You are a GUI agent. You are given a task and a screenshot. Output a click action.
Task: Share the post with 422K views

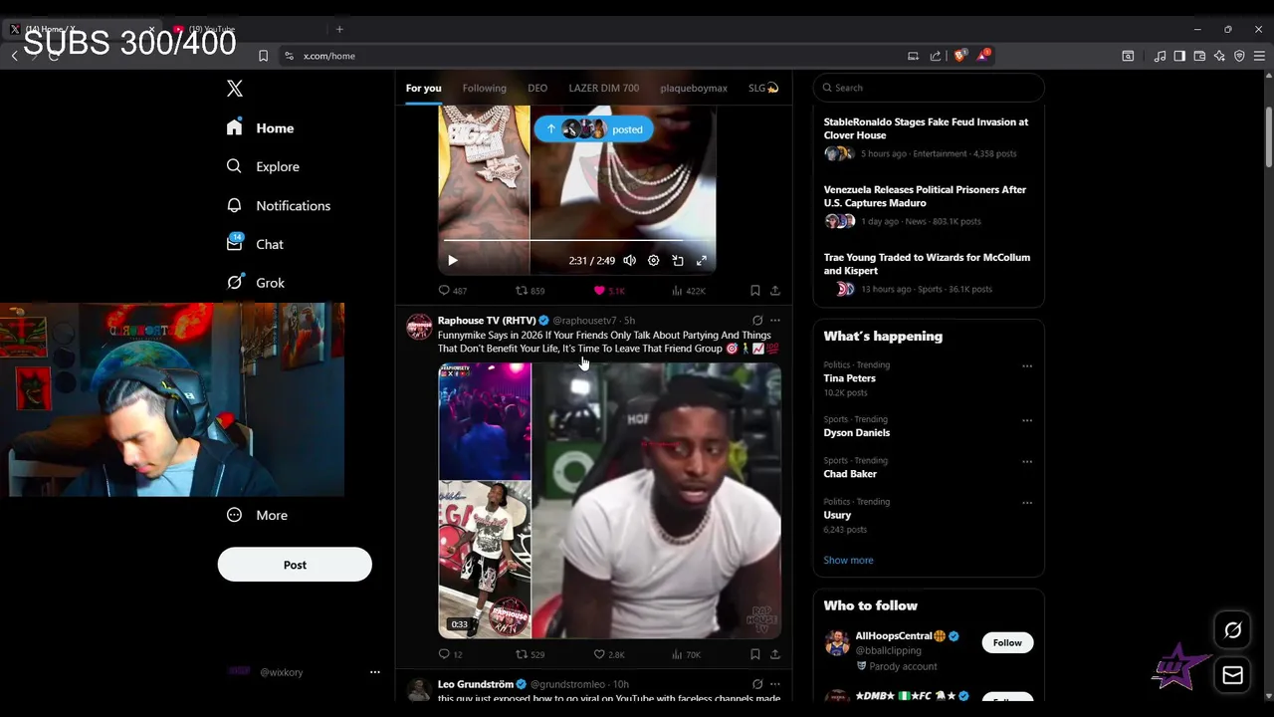coord(775,291)
